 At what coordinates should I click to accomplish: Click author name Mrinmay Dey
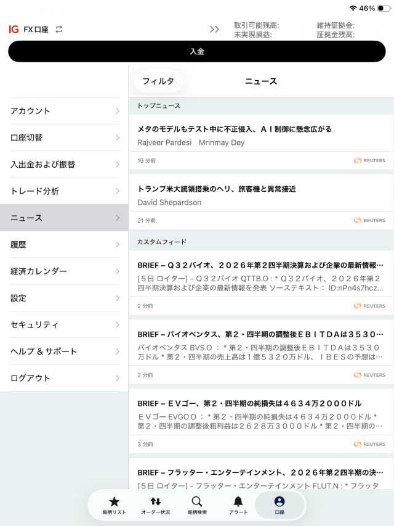tap(222, 142)
